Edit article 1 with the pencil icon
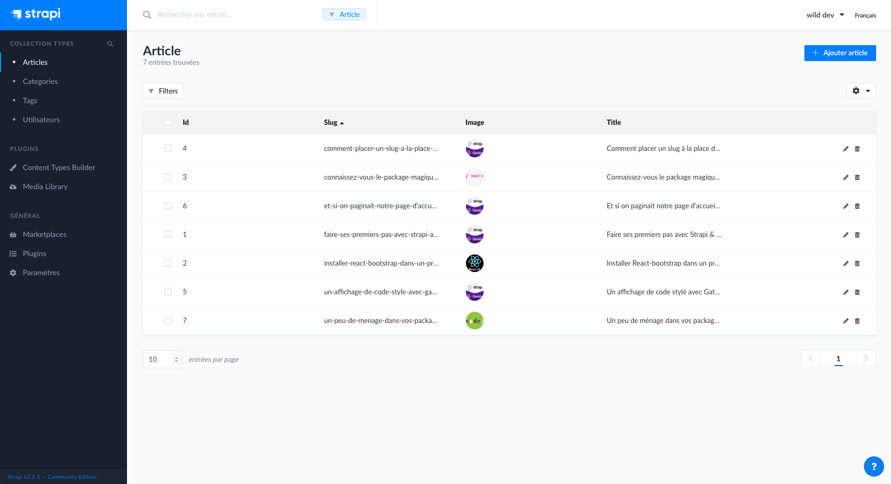The width and height of the screenshot is (891, 484). coord(846,235)
